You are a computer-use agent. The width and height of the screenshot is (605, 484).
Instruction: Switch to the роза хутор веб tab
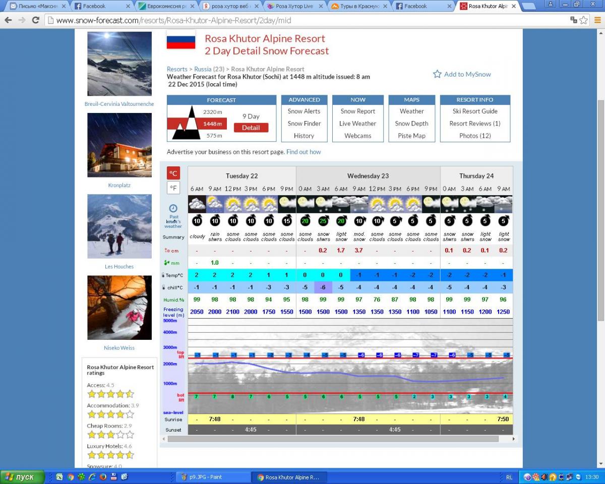click(230, 6)
